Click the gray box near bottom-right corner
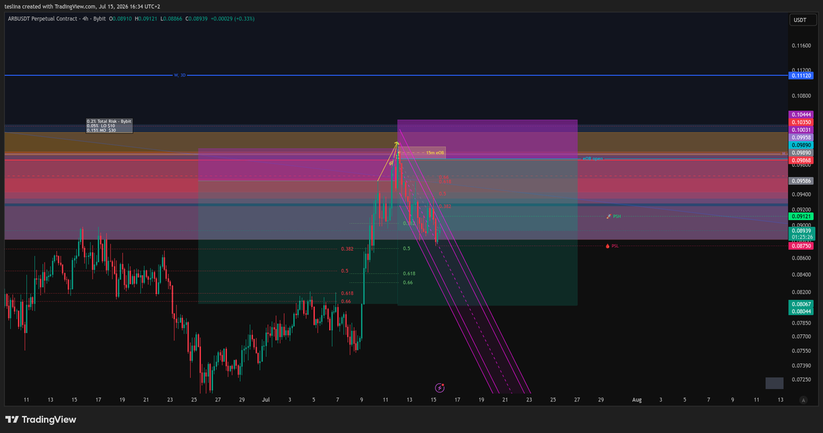This screenshot has height=433, width=823. [x=774, y=383]
